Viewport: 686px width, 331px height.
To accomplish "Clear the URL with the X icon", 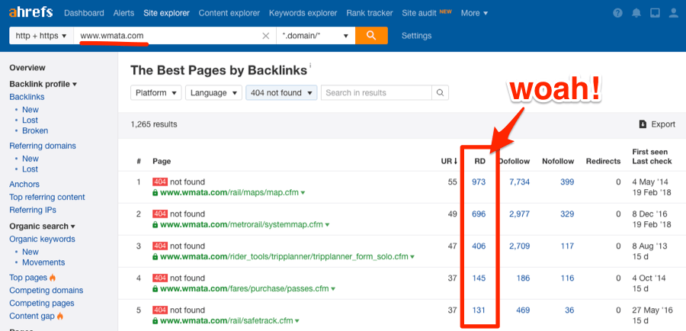I will (265, 36).
